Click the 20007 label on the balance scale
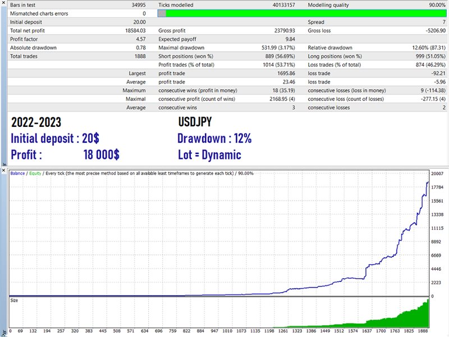Image resolution: width=449 pixels, height=337 pixels. pyautogui.click(x=438, y=174)
